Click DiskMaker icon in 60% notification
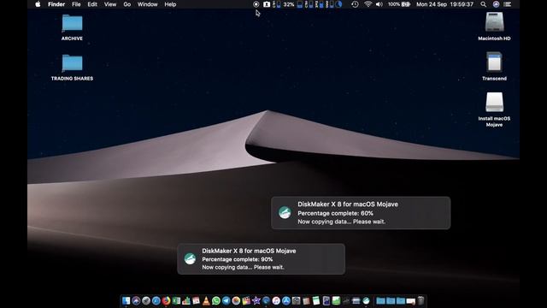Screen dimensions: 547x308 (285, 213)
